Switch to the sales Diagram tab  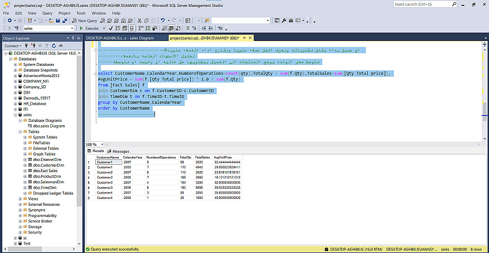click(120, 38)
